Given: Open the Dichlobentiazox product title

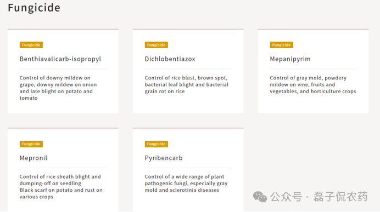Looking at the screenshot, I should (170, 59).
